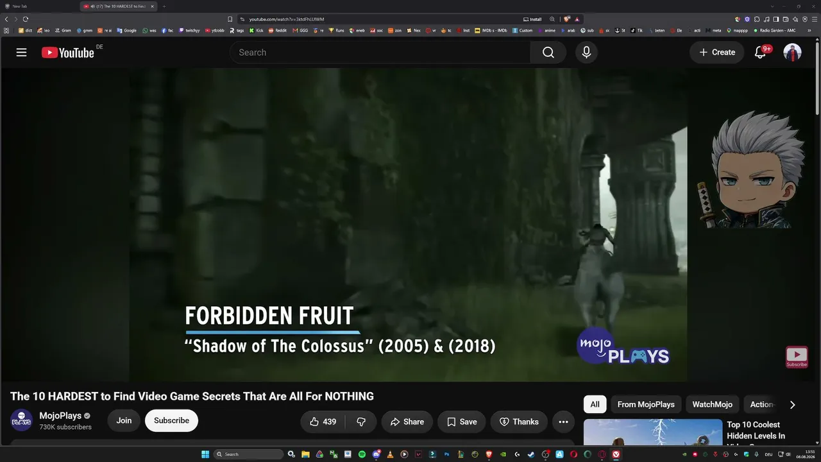Bookmark this page with the bookmark icon

tap(230, 19)
